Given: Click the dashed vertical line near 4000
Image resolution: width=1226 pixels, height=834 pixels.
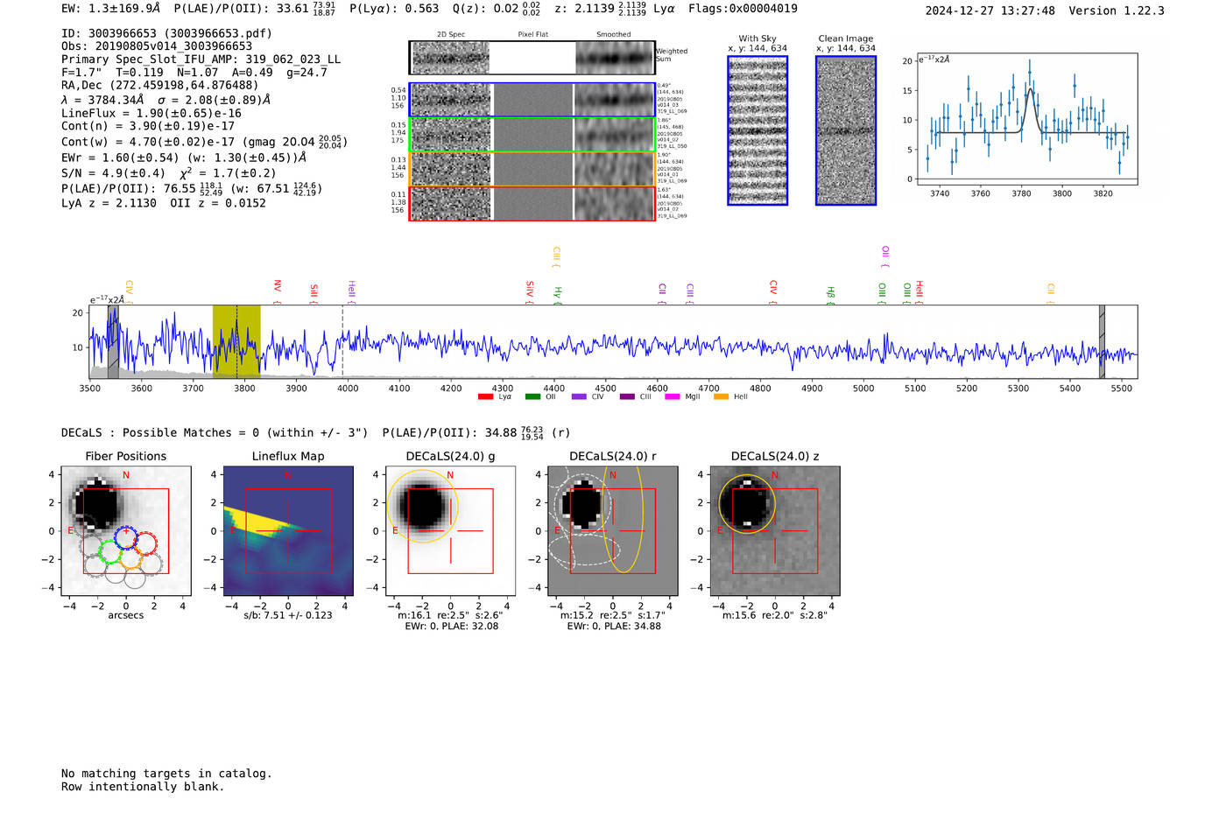Looking at the screenshot, I should tap(342, 341).
